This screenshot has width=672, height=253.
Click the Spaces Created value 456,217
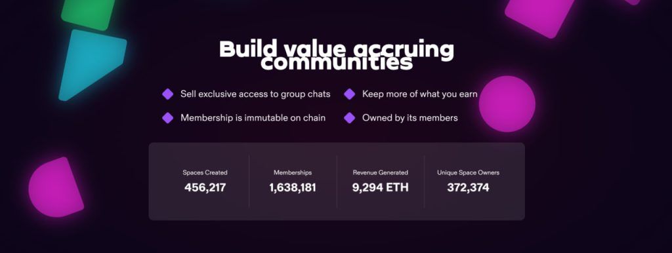(205, 187)
